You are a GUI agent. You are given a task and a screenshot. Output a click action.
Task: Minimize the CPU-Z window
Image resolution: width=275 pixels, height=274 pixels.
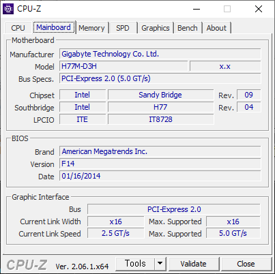coord(197,9)
